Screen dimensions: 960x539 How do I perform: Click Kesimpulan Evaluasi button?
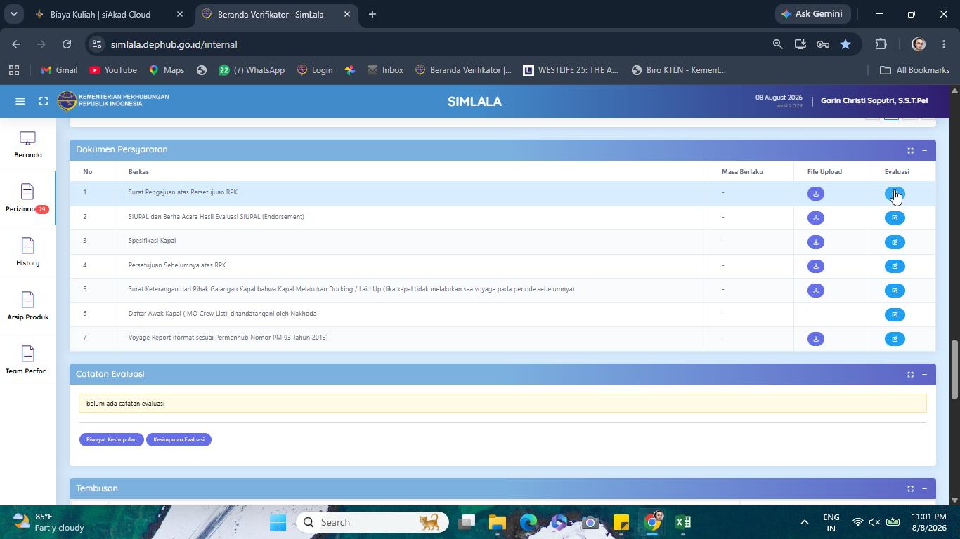pyautogui.click(x=179, y=439)
